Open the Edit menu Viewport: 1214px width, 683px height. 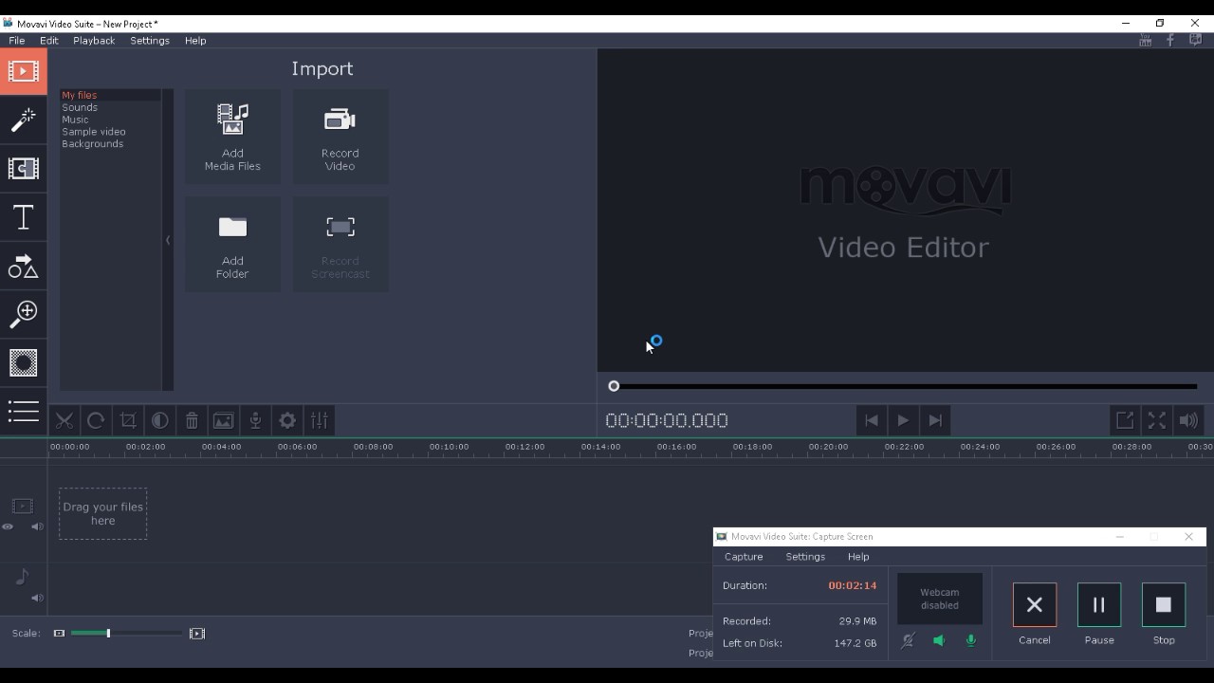[x=49, y=41]
